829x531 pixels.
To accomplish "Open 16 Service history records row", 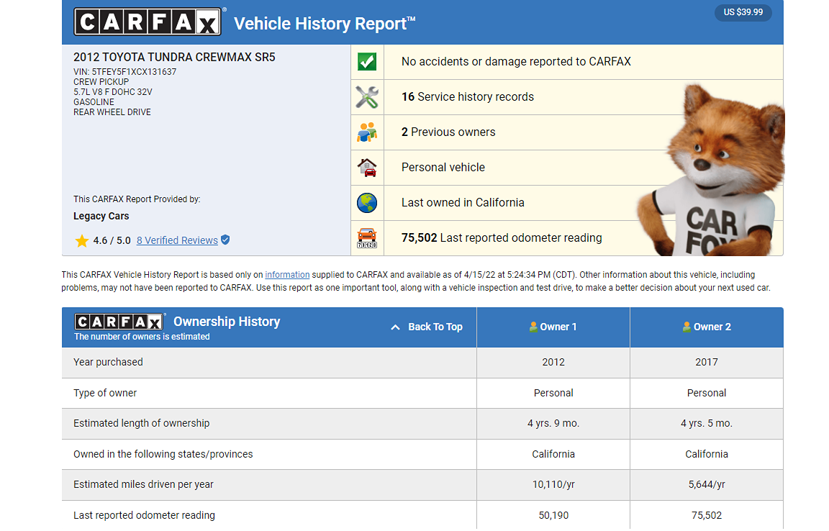I will pos(468,97).
